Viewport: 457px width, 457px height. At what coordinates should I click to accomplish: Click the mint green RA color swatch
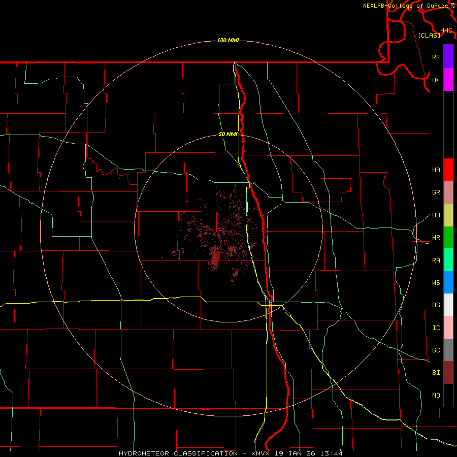[x=448, y=260]
